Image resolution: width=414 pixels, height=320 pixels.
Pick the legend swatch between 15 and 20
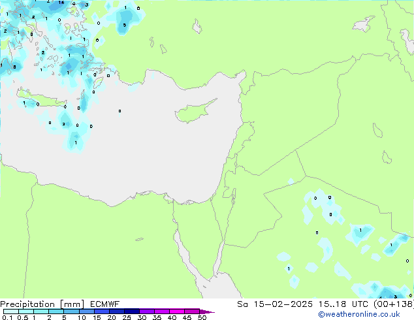[102, 312]
